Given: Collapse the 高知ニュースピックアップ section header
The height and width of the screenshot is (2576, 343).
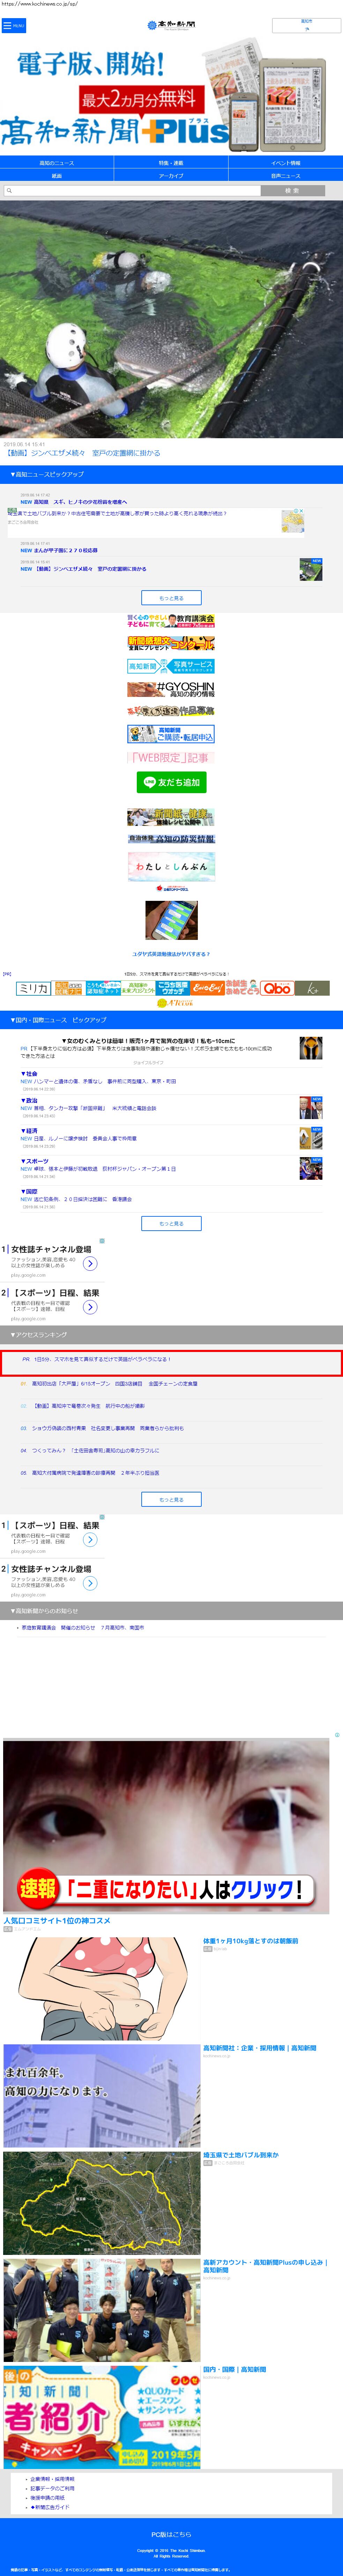Looking at the screenshot, I should (x=171, y=474).
